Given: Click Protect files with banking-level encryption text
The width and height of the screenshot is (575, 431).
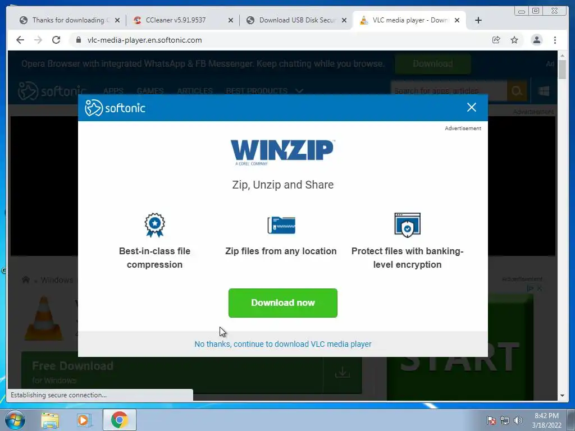Looking at the screenshot, I should point(408,258).
